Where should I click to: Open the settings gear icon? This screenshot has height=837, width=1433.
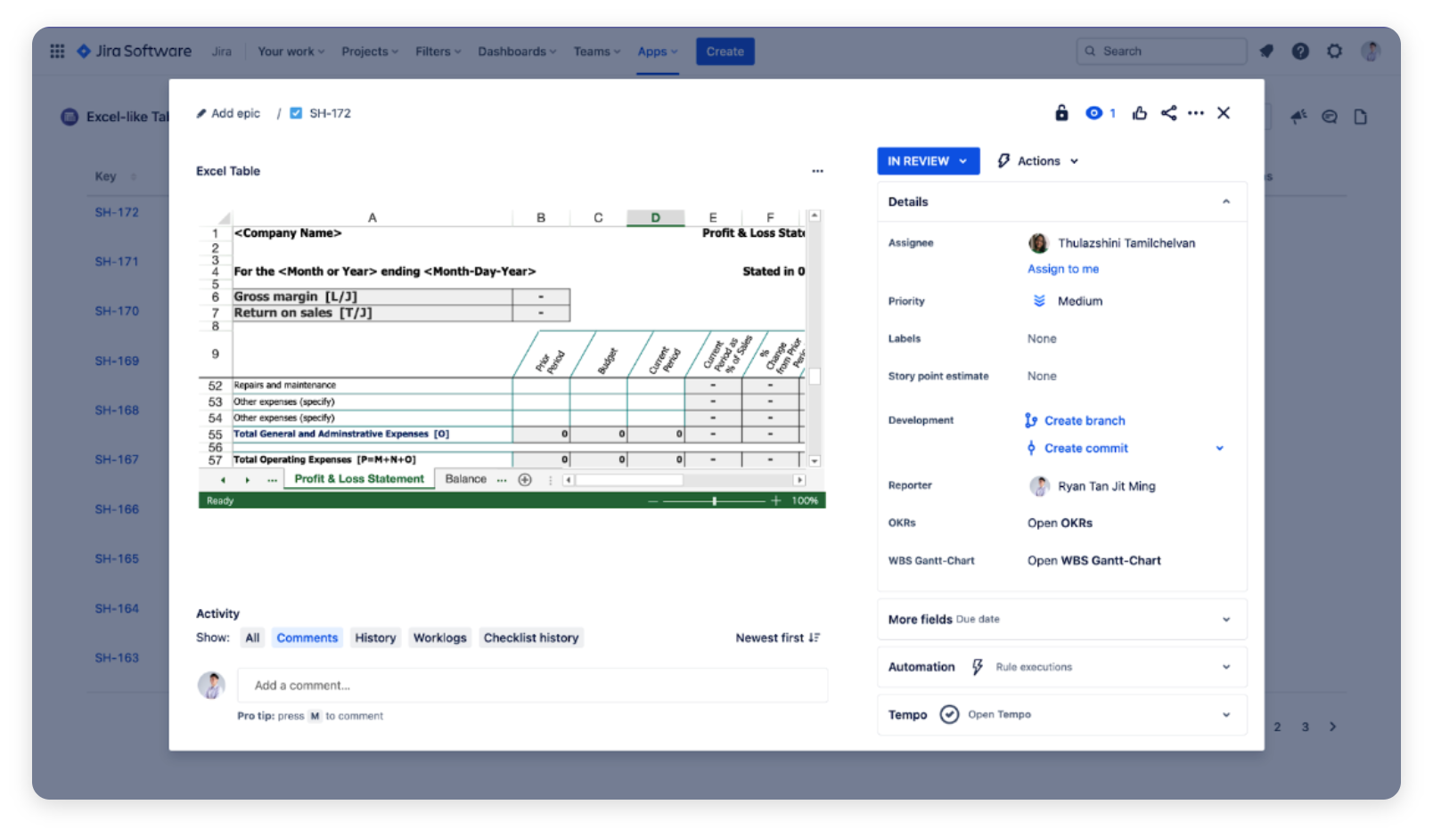(x=1334, y=52)
